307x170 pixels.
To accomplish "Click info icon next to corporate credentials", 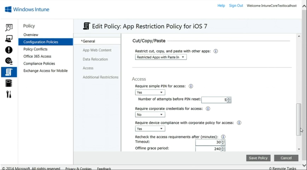I will (x=208, y=109).
